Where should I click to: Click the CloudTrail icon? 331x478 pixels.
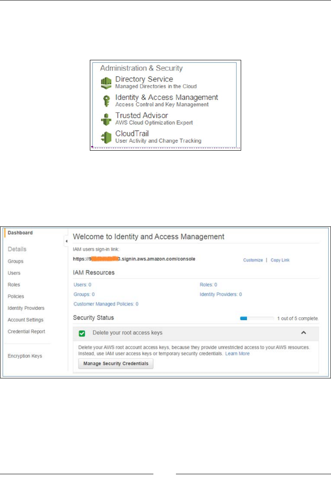(106, 137)
